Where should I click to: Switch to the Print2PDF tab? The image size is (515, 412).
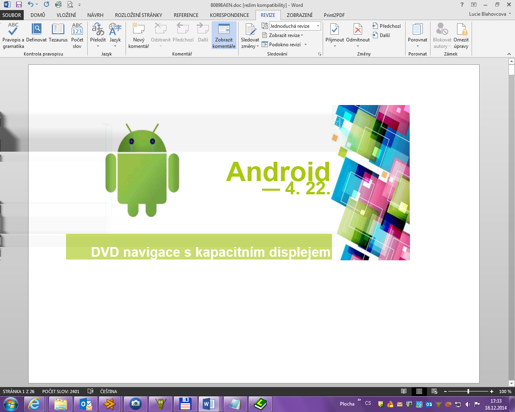click(x=334, y=15)
